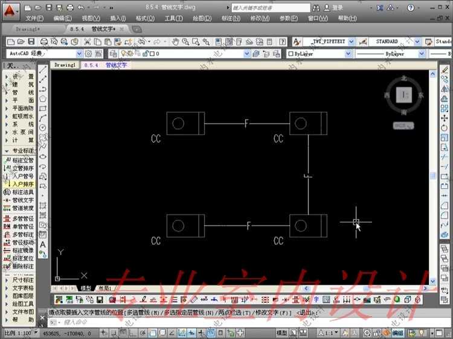The image size is (453, 339).
Task: Click the vertical scrollbar down arrow
Action: (x=432, y=281)
